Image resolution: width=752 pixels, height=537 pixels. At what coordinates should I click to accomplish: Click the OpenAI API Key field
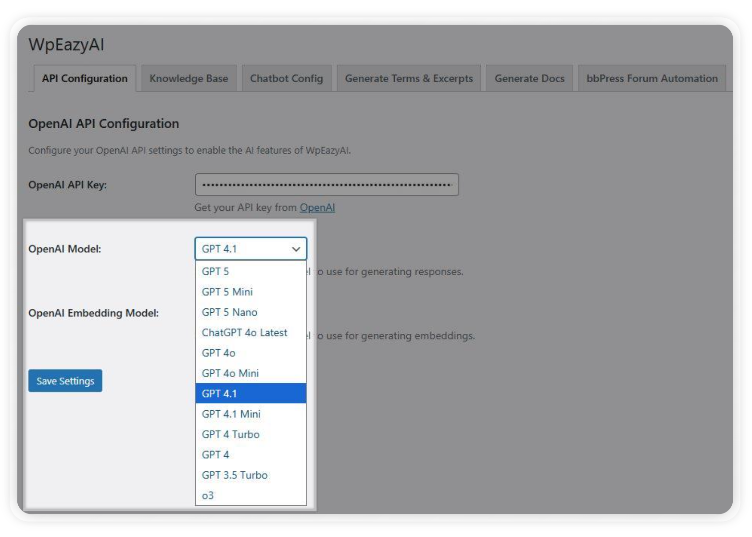coord(326,185)
